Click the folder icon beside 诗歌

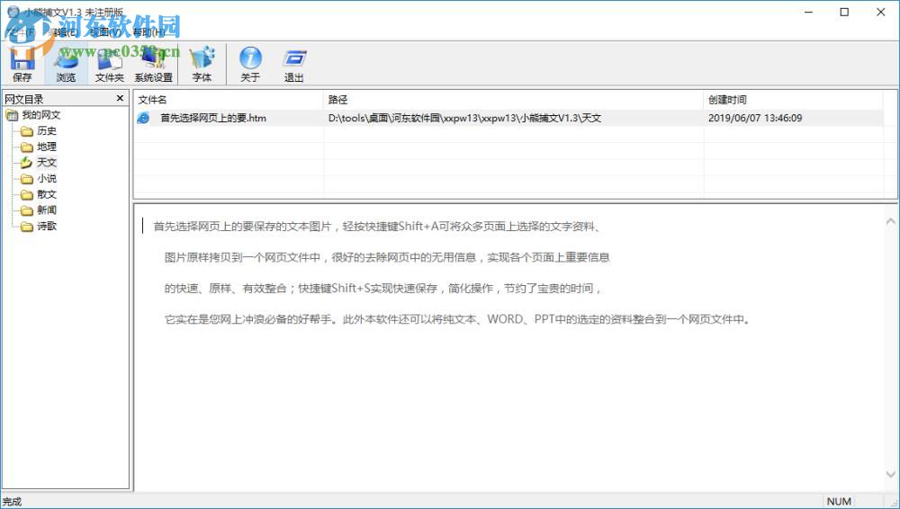(26, 226)
